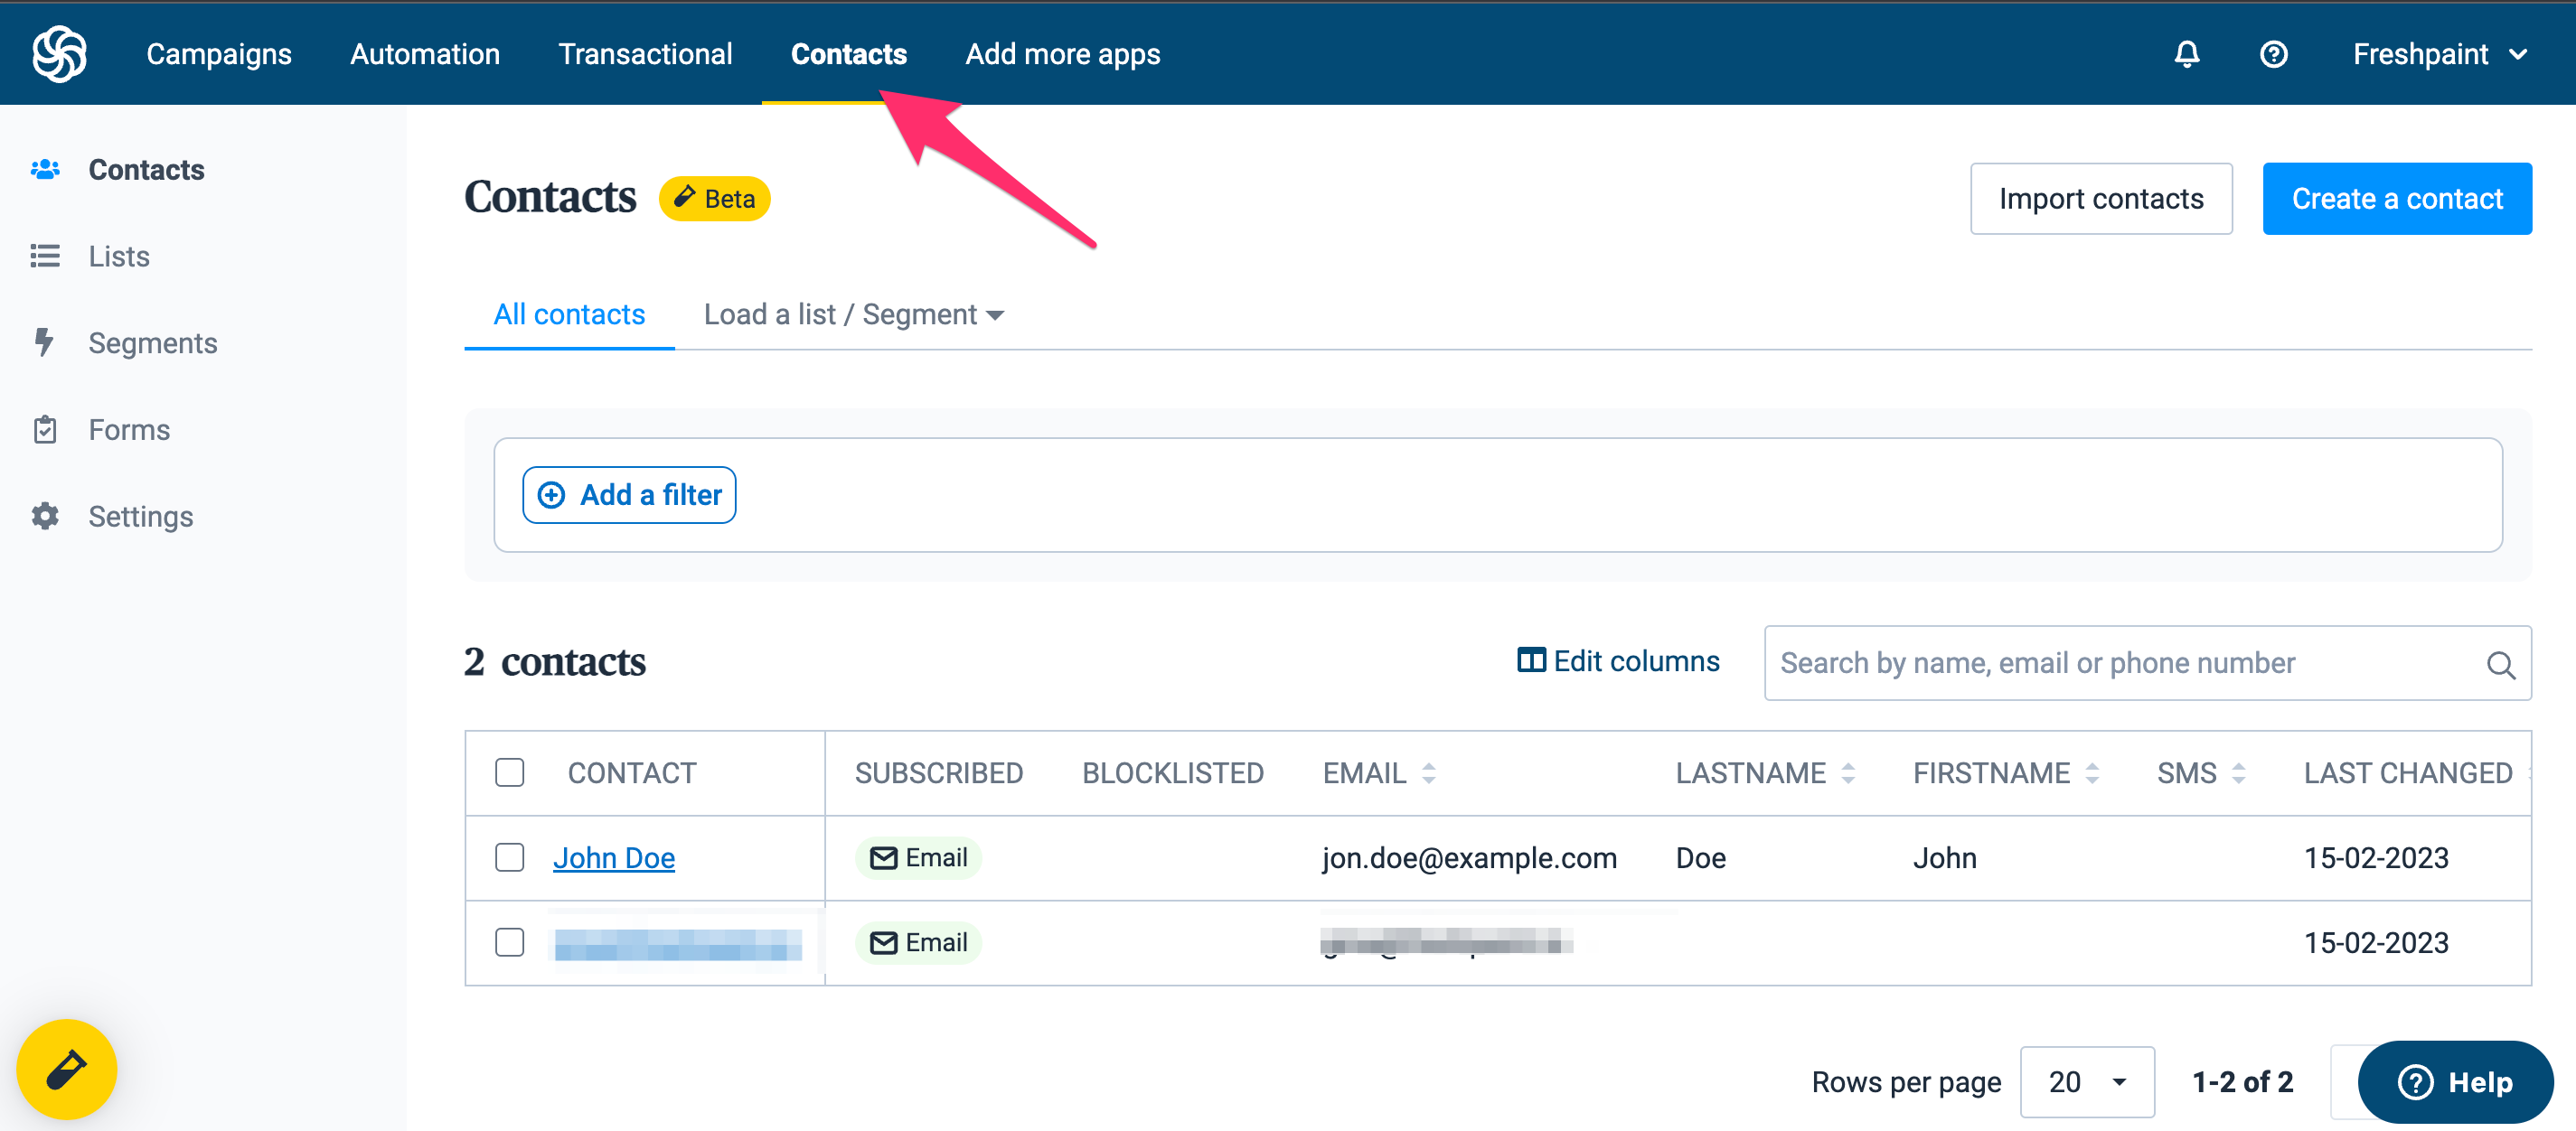Screen dimensions: 2576x1131
Task: Open the Rows per page dropdown
Action: click(2086, 1082)
